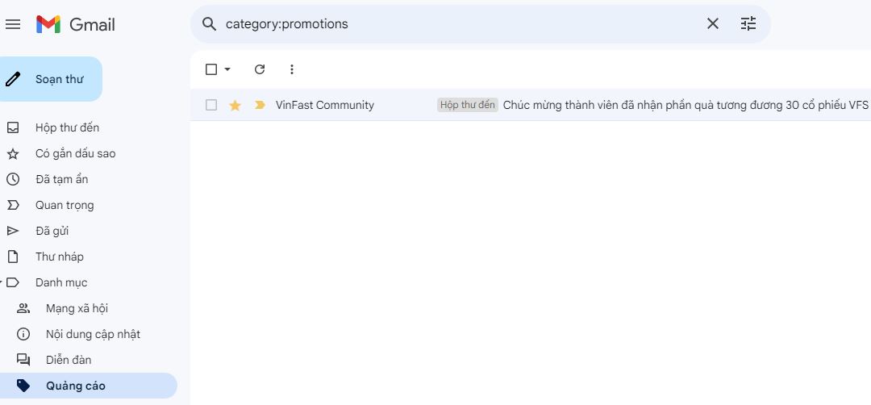Open the three-dot more options menu
871x405 pixels.
(292, 69)
